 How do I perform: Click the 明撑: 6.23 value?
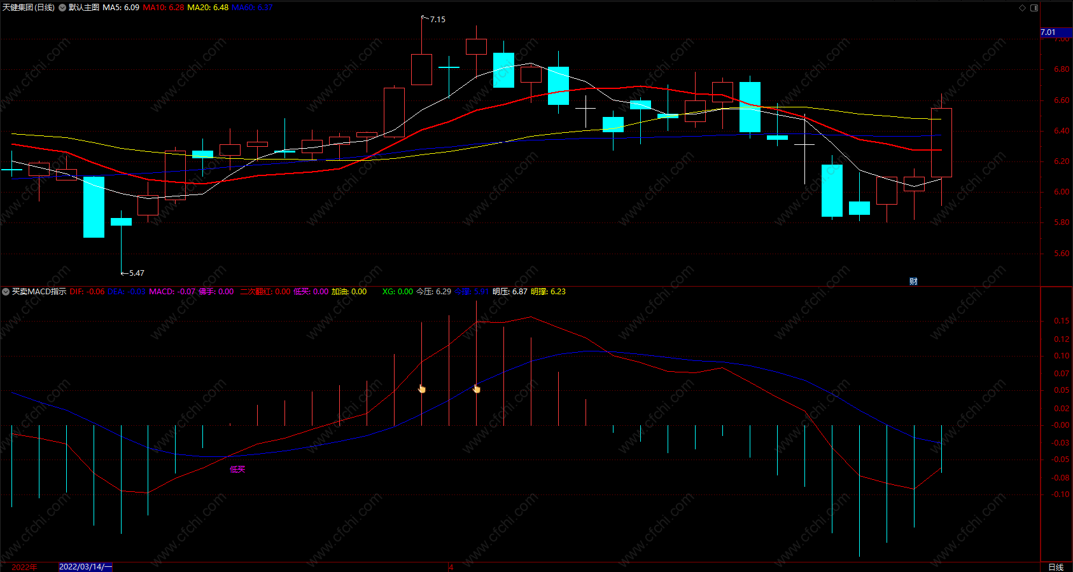548,292
